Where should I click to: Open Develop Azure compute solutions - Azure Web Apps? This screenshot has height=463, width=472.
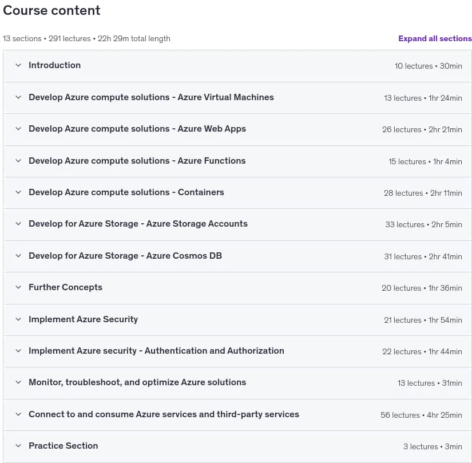point(137,129)
